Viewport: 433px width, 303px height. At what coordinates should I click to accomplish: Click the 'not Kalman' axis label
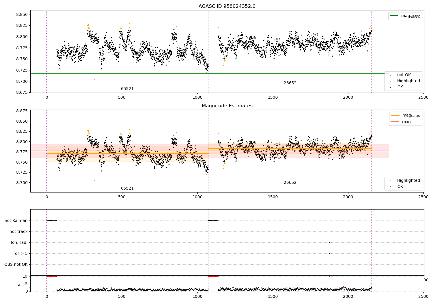[16, 220]
